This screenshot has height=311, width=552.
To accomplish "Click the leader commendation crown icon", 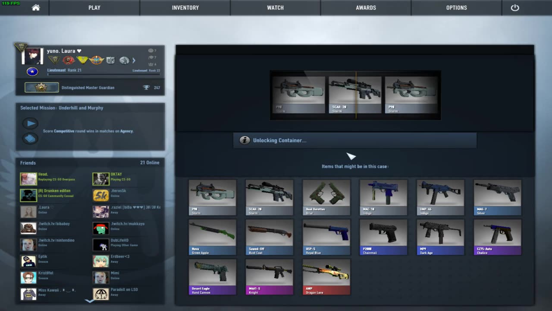I will coord(151,64).
